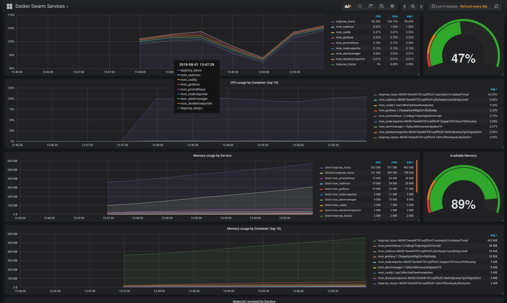507x303 pixels.
Task: Toggle tezproxy_tezos series in CPU legend
Action: point(345,21)
